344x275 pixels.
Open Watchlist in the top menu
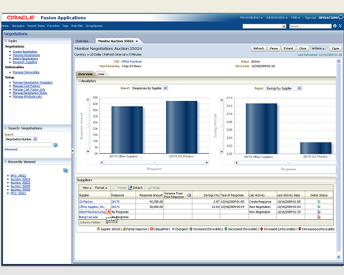[x=77, y=26]
